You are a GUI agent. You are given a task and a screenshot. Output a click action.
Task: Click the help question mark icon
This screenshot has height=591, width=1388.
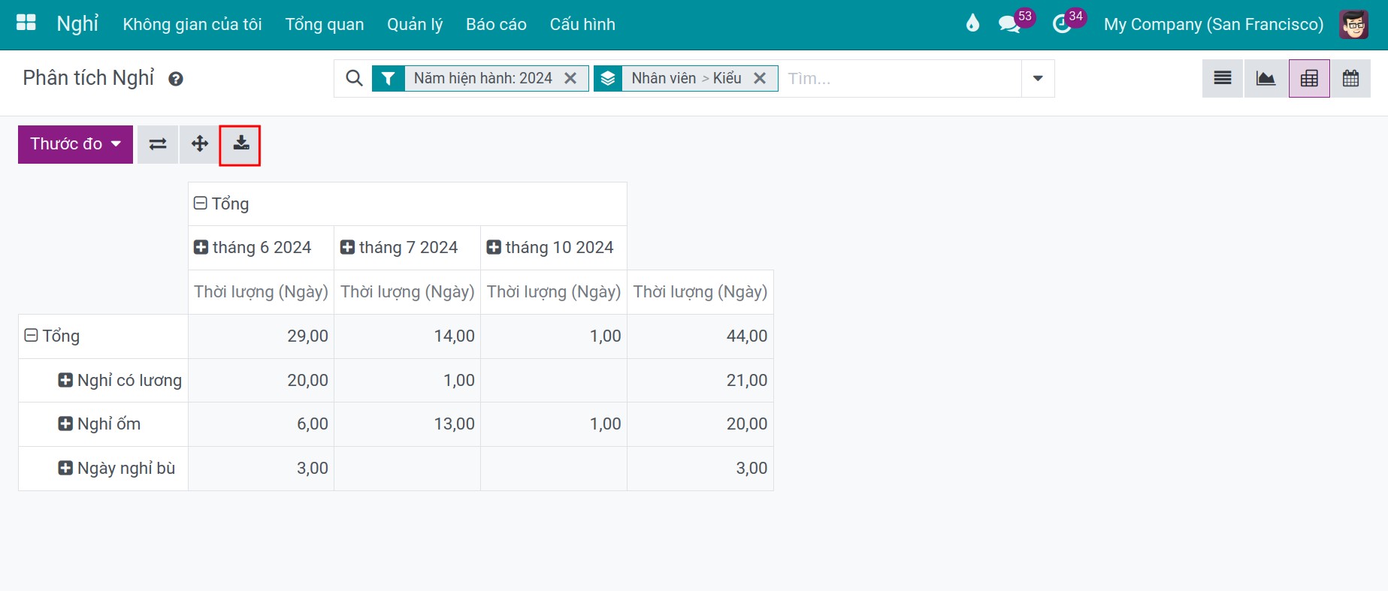point(176,79)
